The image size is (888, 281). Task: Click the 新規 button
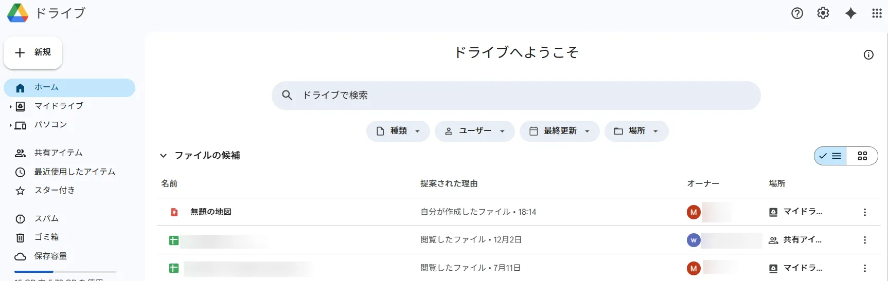[33, 52]
